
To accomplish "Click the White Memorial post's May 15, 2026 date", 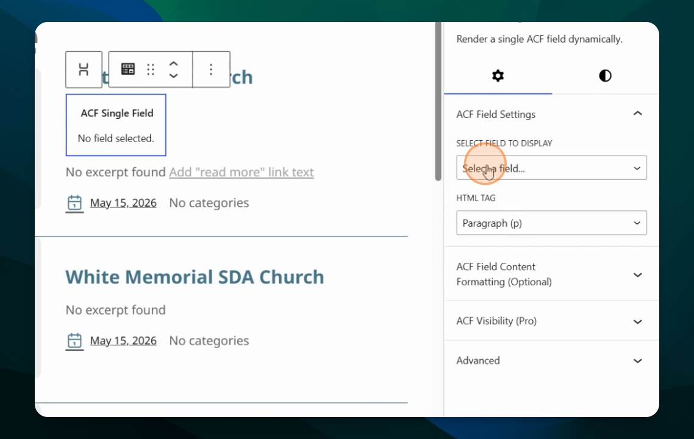I will pos(123,340).
